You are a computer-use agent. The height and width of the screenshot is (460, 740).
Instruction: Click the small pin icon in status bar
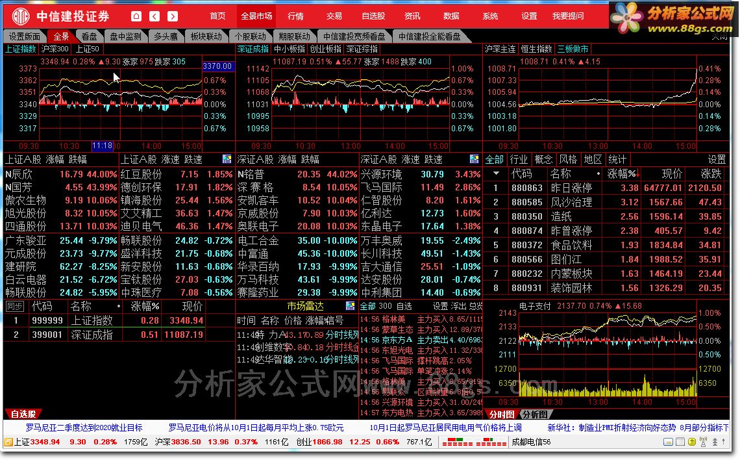coord(724,442)
